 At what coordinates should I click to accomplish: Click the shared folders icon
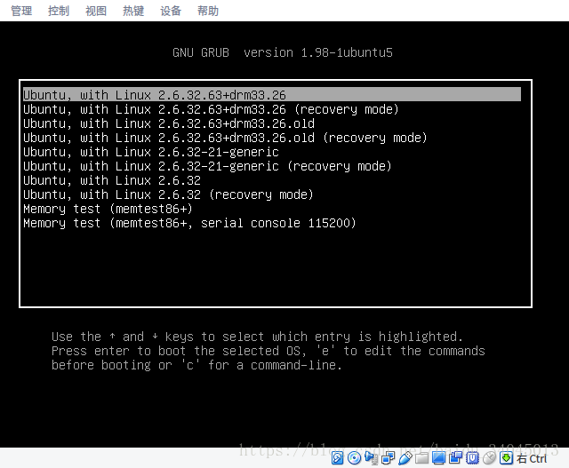click(x=421, y=458)
